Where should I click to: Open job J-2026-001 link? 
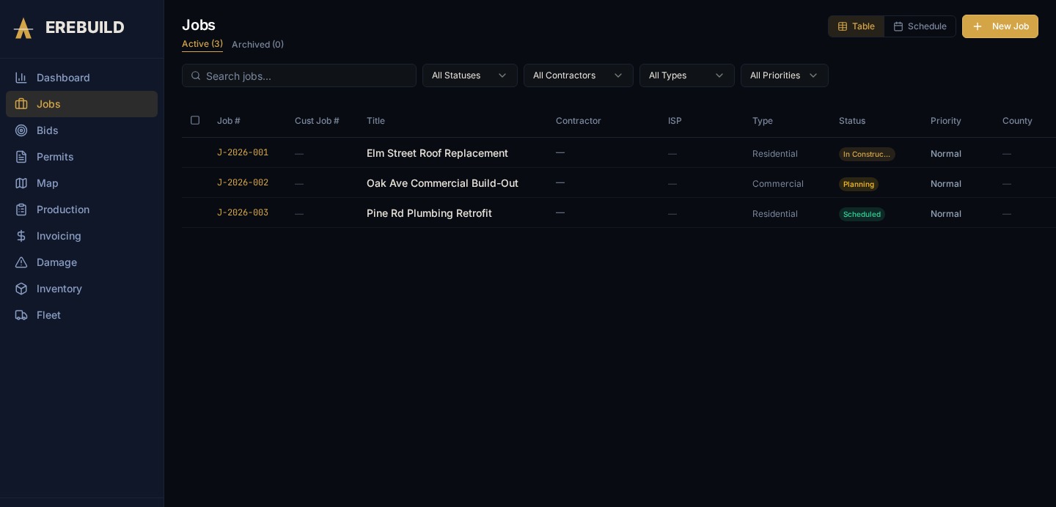[243, 153]
